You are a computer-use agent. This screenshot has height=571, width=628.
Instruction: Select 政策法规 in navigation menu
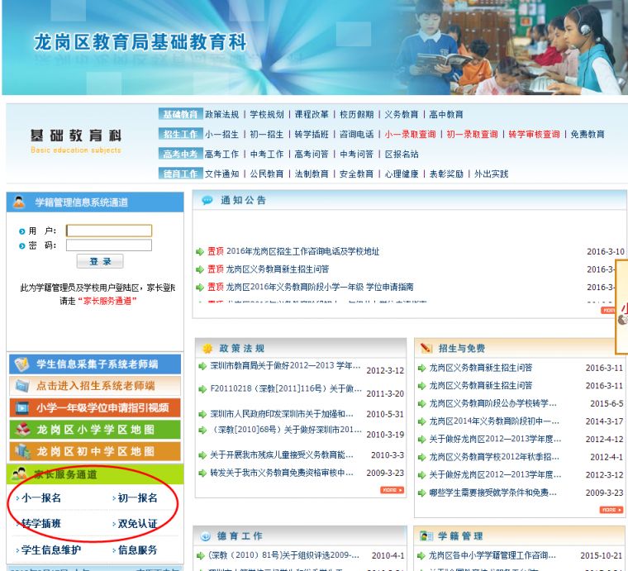(222, 115)
